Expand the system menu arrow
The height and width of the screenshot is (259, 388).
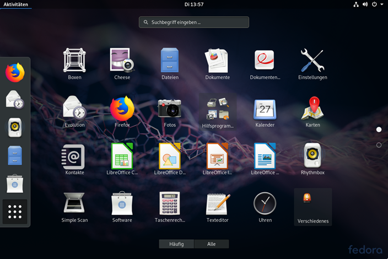click(382, 4)
